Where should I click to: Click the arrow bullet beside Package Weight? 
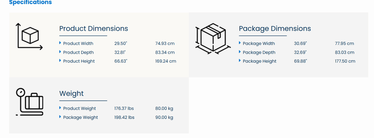(x=60, y=117)
